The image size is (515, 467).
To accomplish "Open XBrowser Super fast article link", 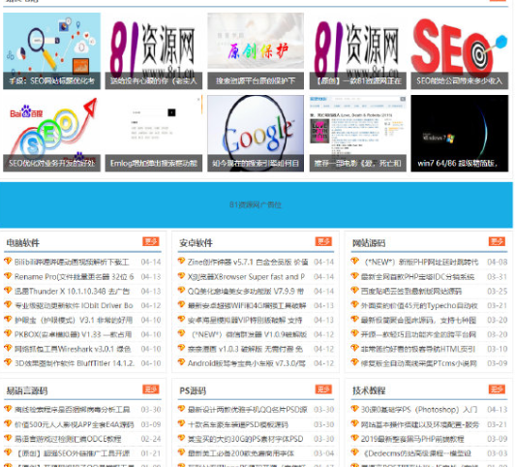I will 246,277.
